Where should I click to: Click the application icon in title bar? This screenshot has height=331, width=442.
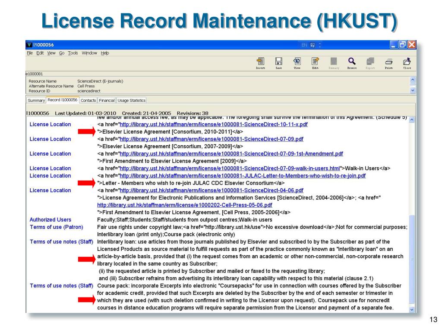[x=29, y=45]
